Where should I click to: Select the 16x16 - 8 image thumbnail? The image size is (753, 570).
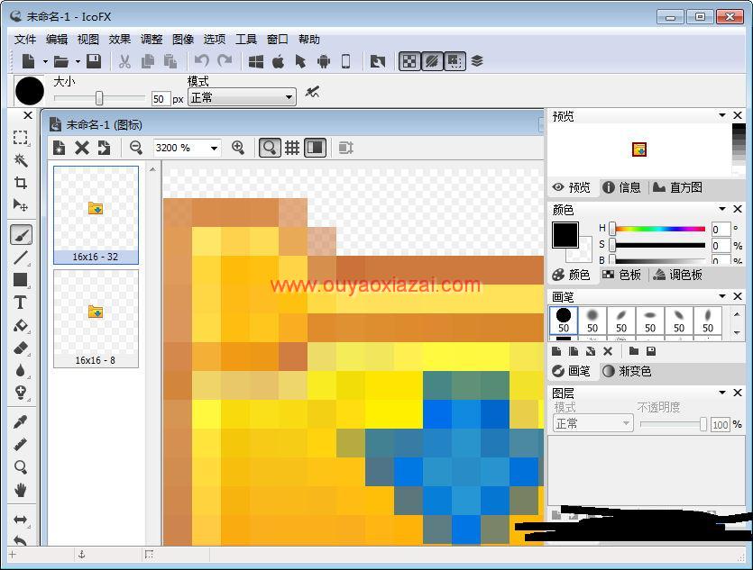[x=96, y=319]
